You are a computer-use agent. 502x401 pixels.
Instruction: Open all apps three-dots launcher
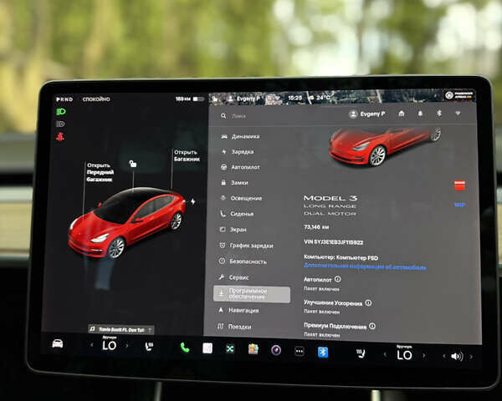pos(299,351)
